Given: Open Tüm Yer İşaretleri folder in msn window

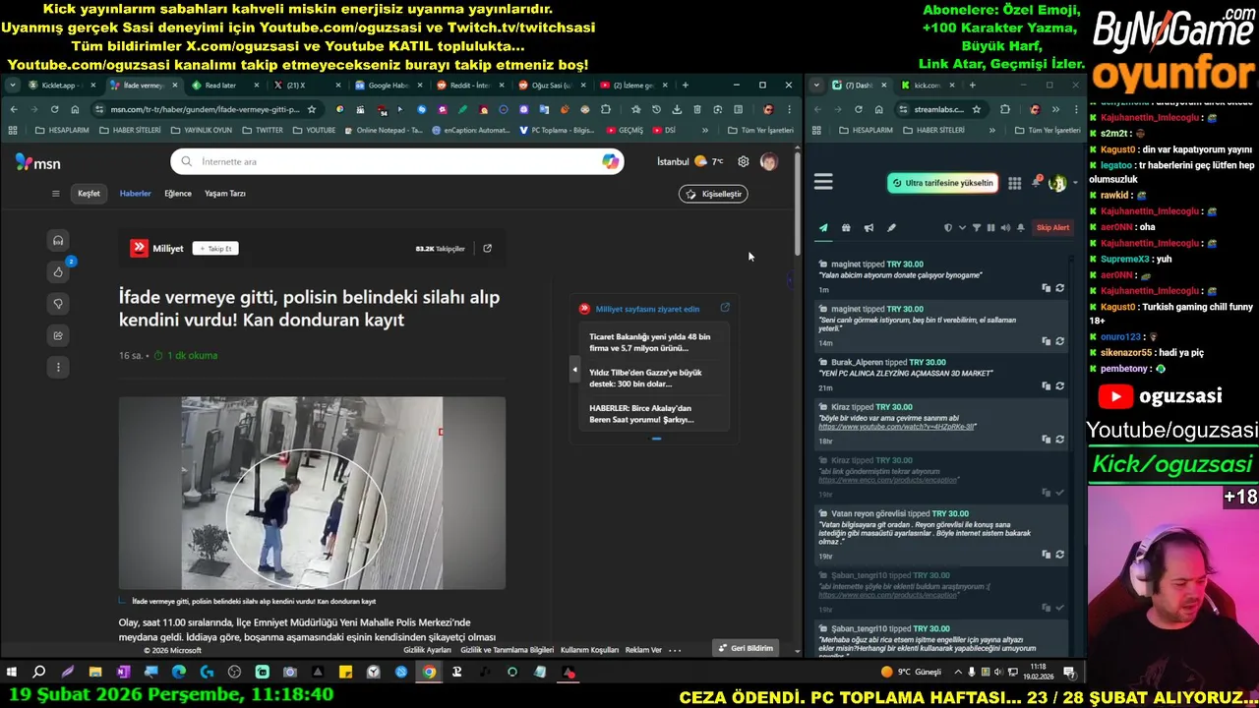Looking at the screenshot, I should [760, 130].
